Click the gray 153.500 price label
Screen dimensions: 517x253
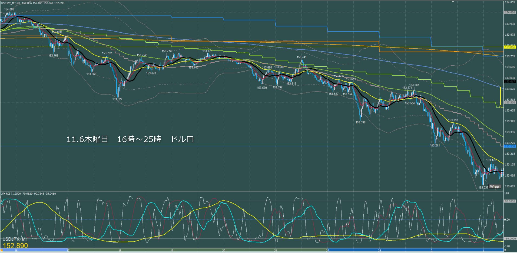[x=510, y=103]
